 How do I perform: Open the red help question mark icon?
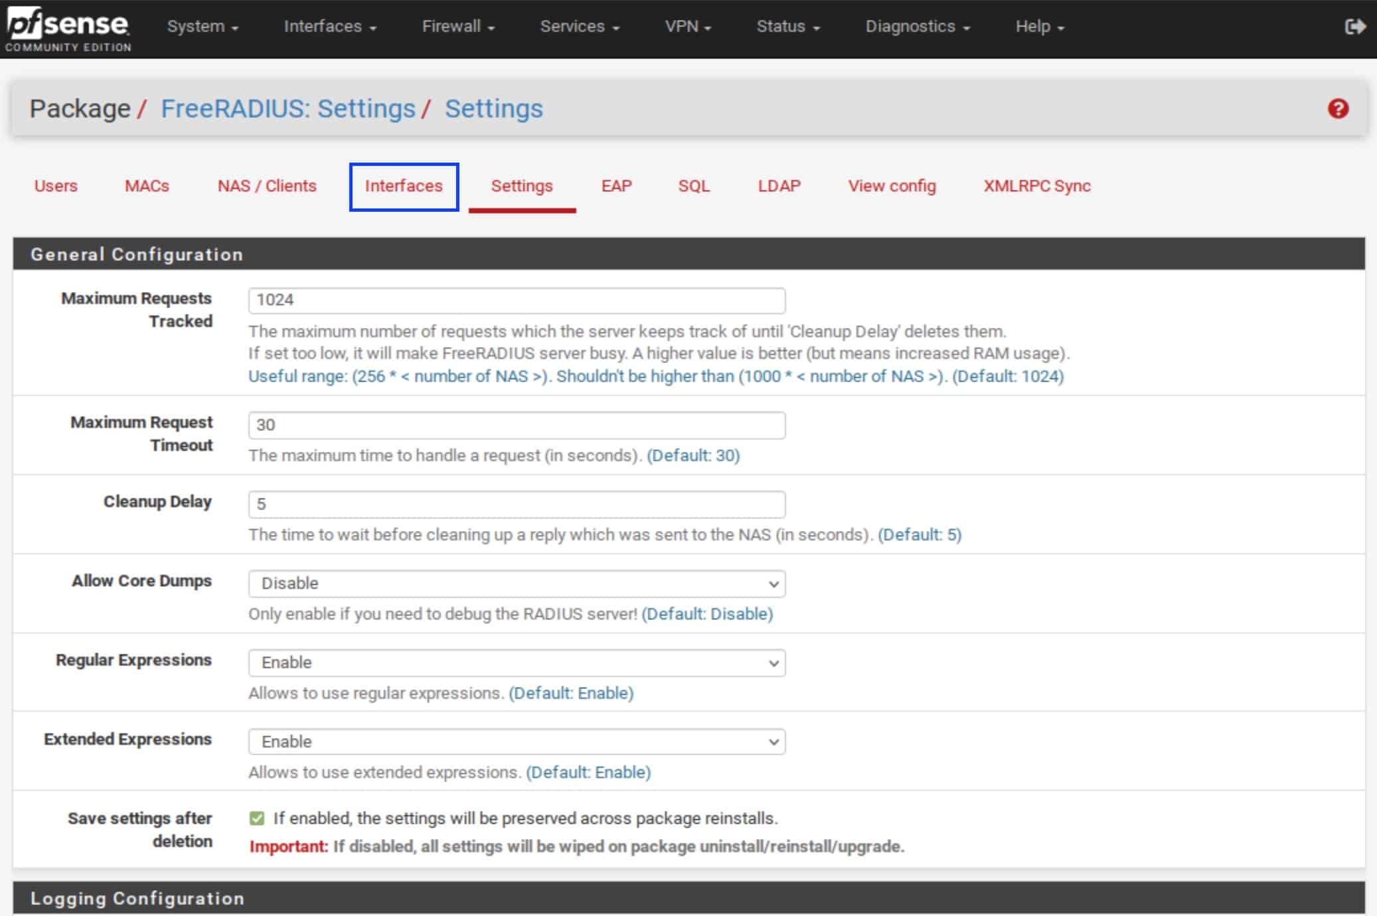coord(1338,109)
